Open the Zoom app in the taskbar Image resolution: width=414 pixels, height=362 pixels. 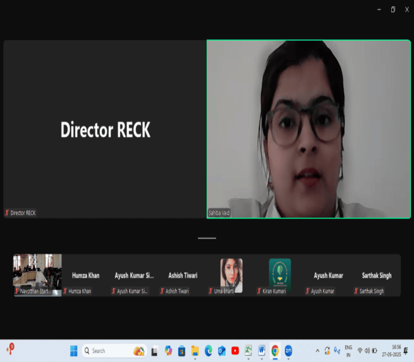[288, 351]
